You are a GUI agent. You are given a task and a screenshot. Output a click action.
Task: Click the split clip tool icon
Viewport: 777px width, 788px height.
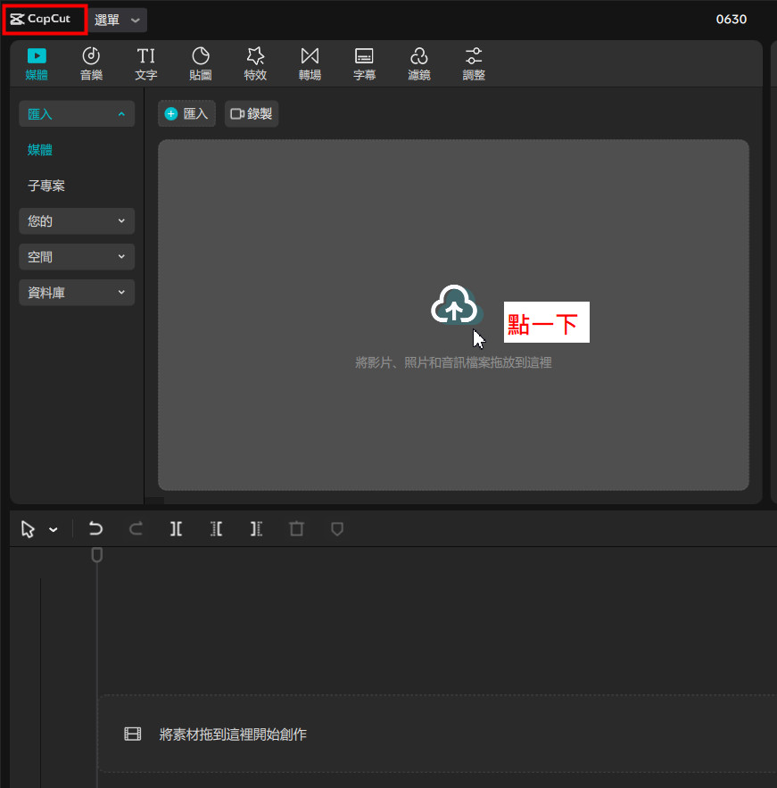click(x=176, y=529)
